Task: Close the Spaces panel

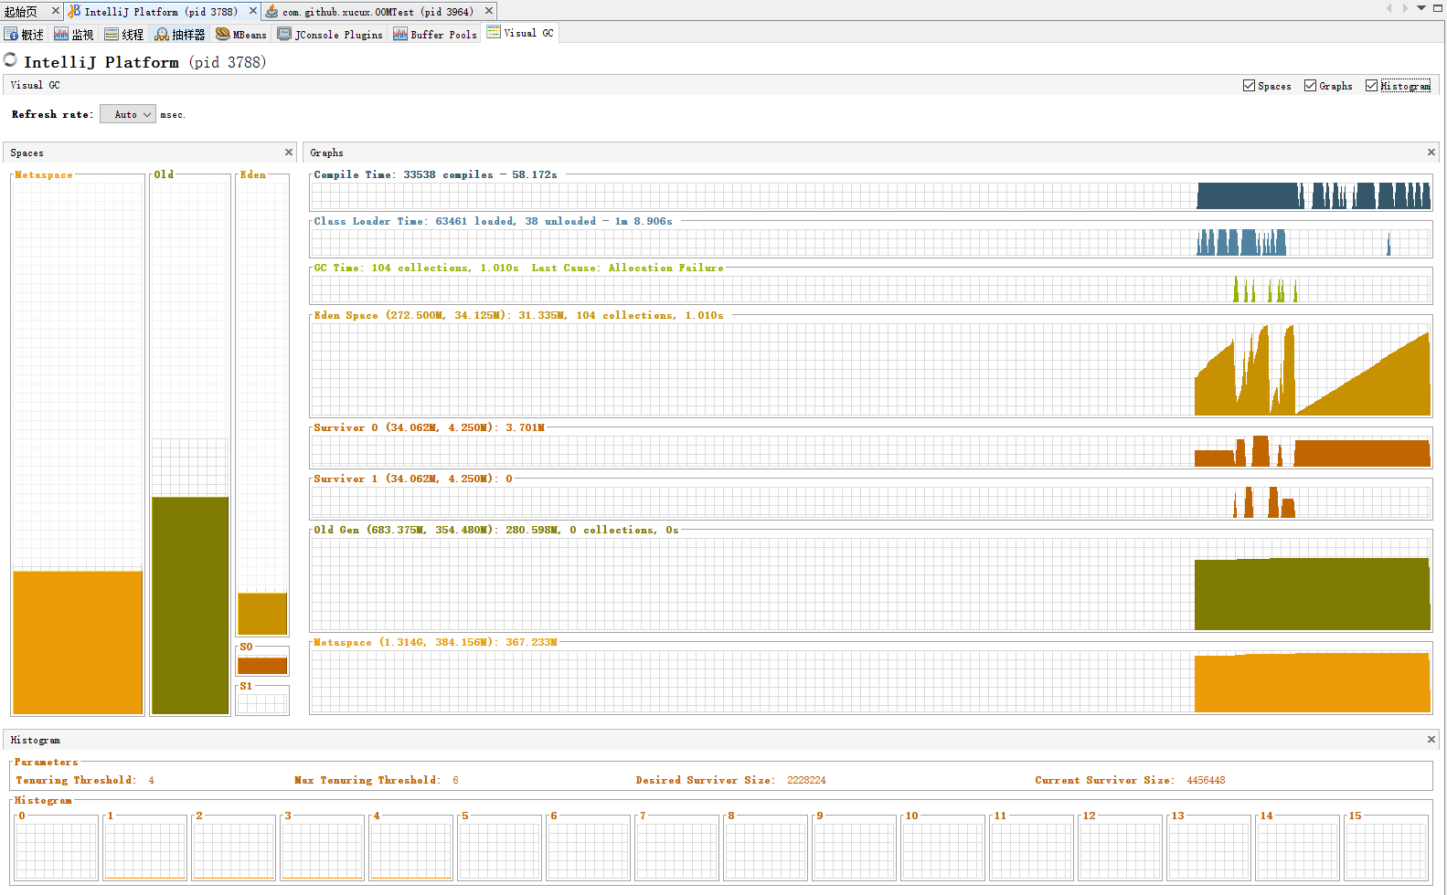Action: coord(289,153)
